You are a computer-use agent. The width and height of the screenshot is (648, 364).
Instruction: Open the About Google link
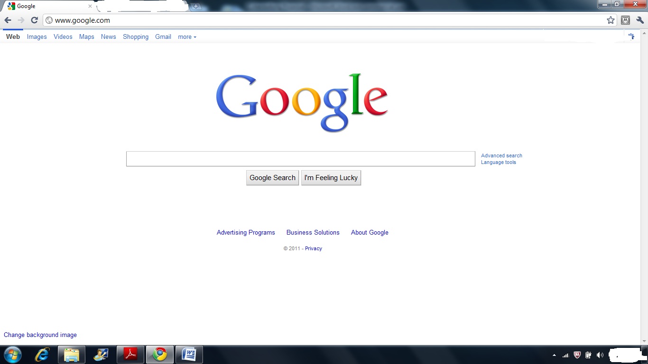coord(370,232)
